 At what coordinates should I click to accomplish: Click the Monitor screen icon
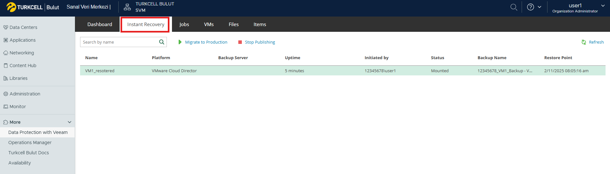tap(5, 107)
